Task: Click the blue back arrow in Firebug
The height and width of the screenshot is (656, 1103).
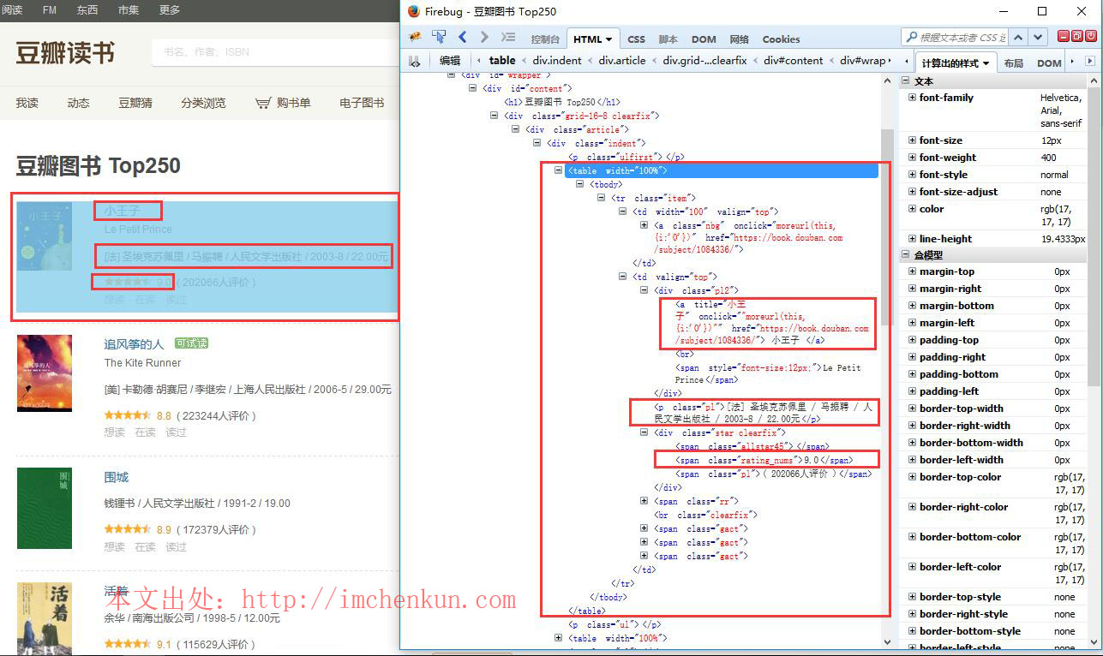Action: coord(463,37)
